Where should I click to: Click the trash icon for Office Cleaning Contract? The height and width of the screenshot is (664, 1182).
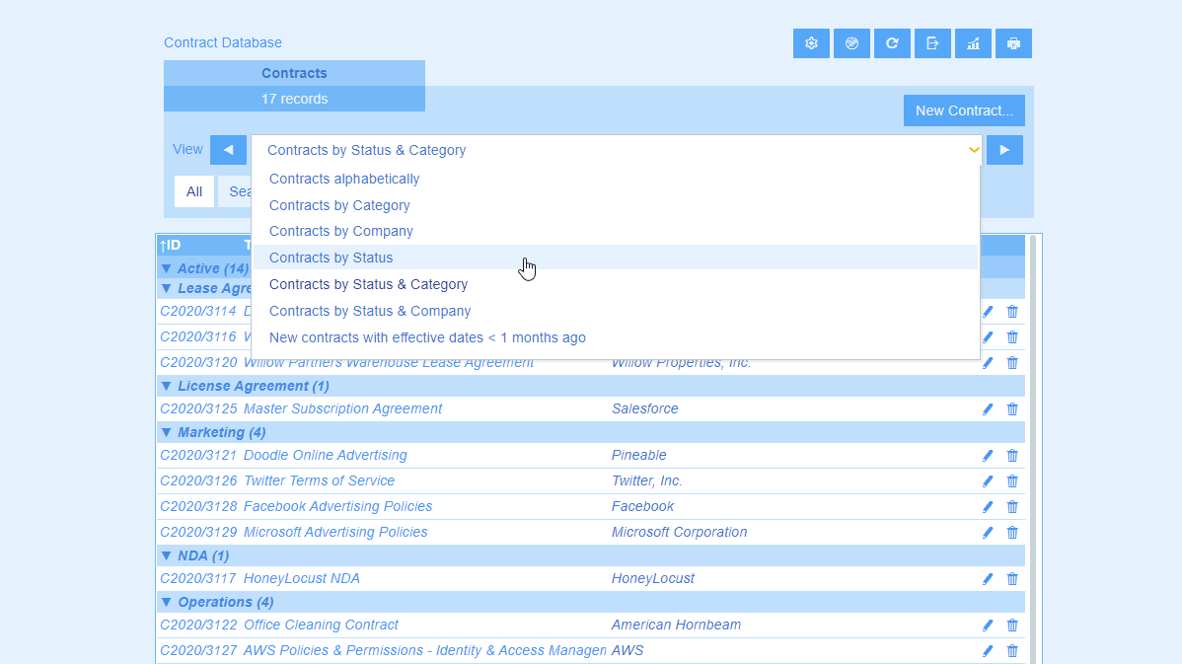coord(1012,626)
